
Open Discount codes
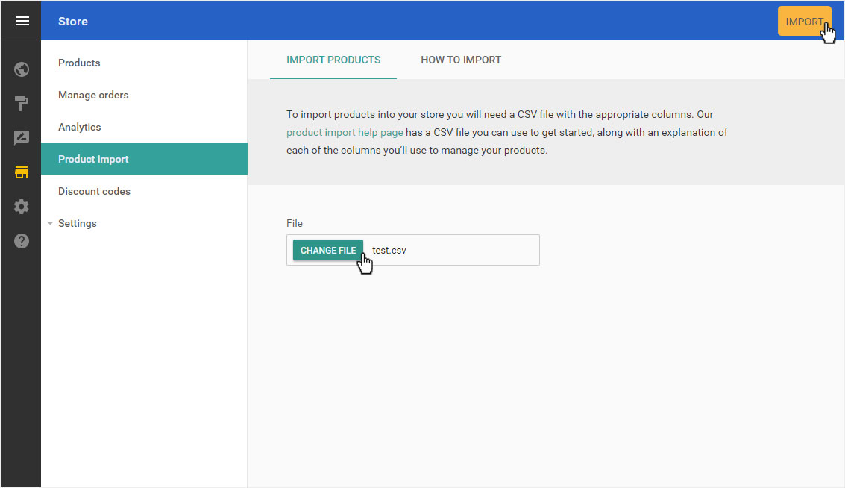click(x=144, y=191)
